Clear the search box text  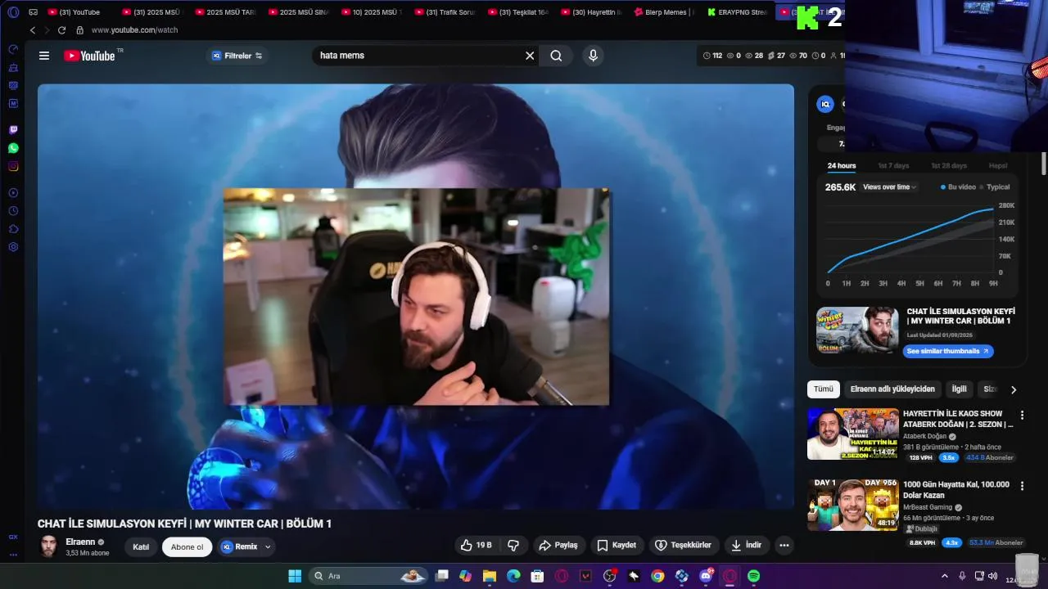pyautogui.click(x=530, y=56)
